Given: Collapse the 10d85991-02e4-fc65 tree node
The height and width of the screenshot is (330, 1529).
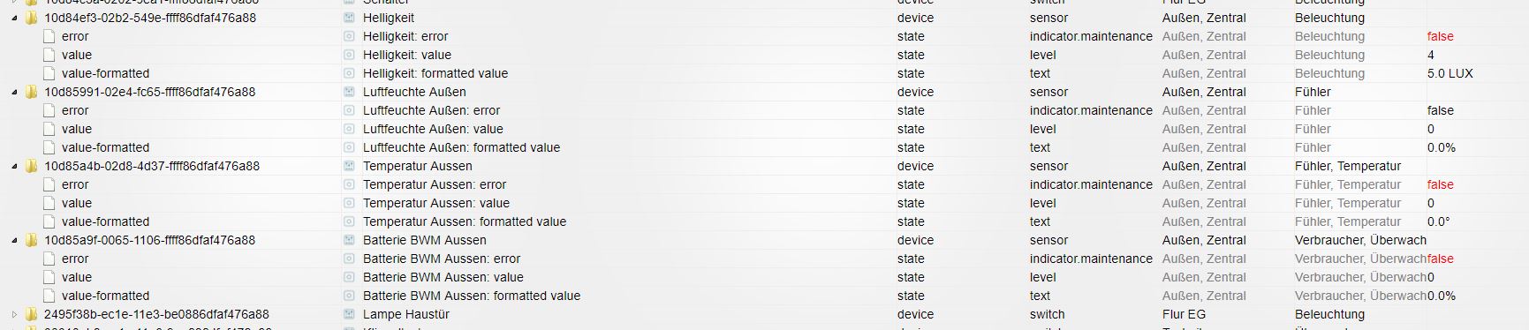Looking at the screenshot, I should (14, 92).
